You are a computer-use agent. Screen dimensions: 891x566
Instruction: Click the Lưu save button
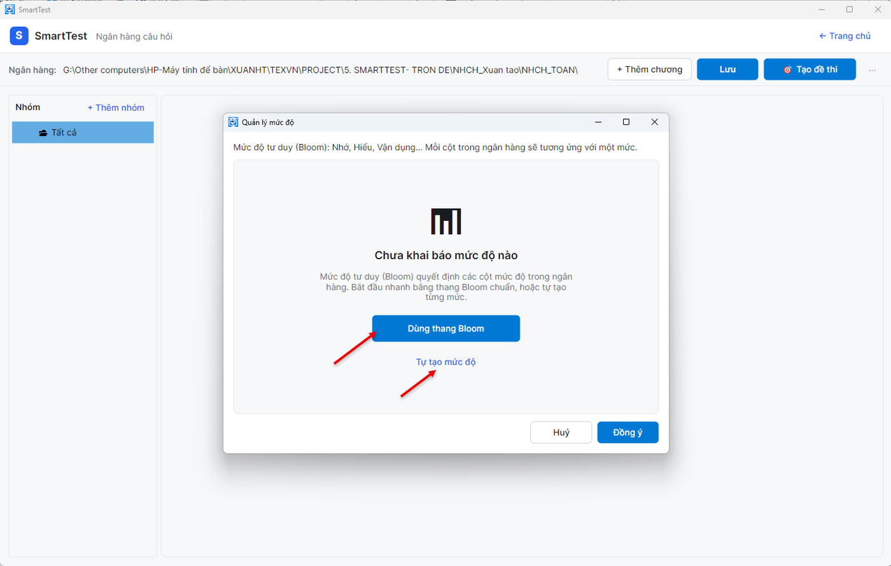coord(727,69)
